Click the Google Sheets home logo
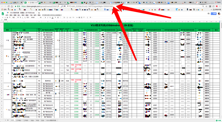This screenshot has height=122, width=222. [3, 14]
